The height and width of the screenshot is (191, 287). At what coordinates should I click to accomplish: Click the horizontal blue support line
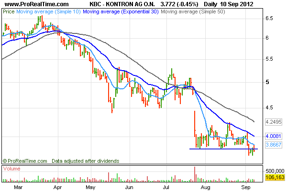point(223,149)
